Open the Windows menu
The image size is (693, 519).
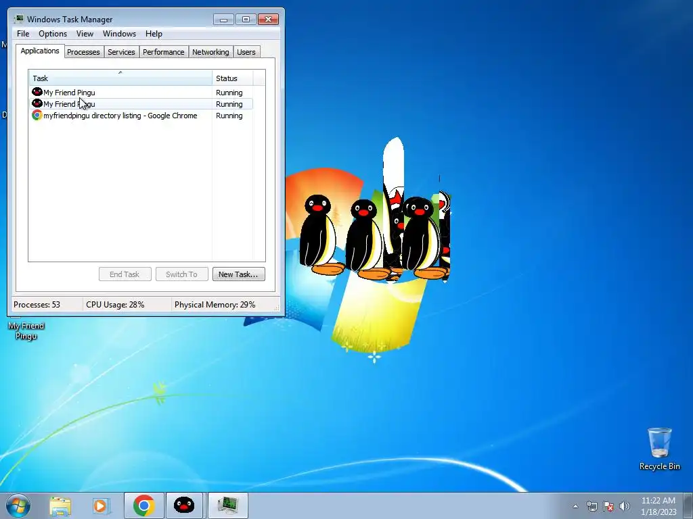pos(119,34)
